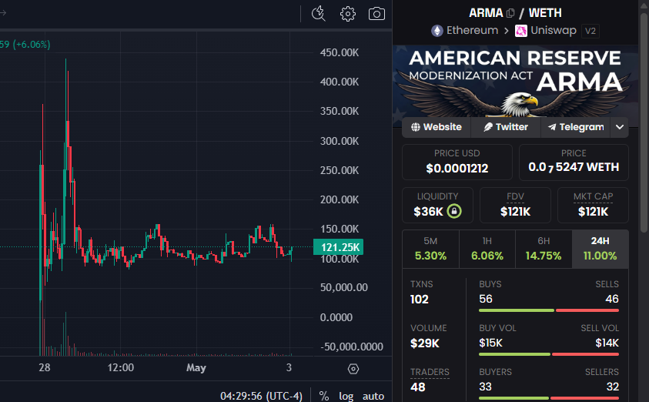Image resolution: width=649 pixels, height=402 pixels.
Task: Click the BUY VOL value $15K
Action: pos(491,343)
